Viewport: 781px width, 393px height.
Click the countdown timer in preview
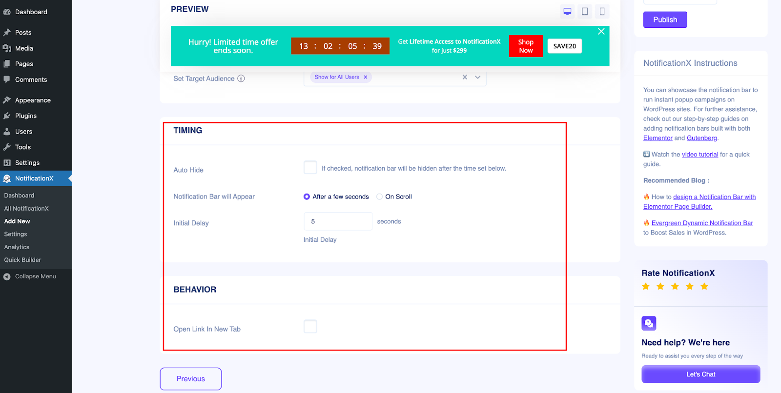point(340,46)
